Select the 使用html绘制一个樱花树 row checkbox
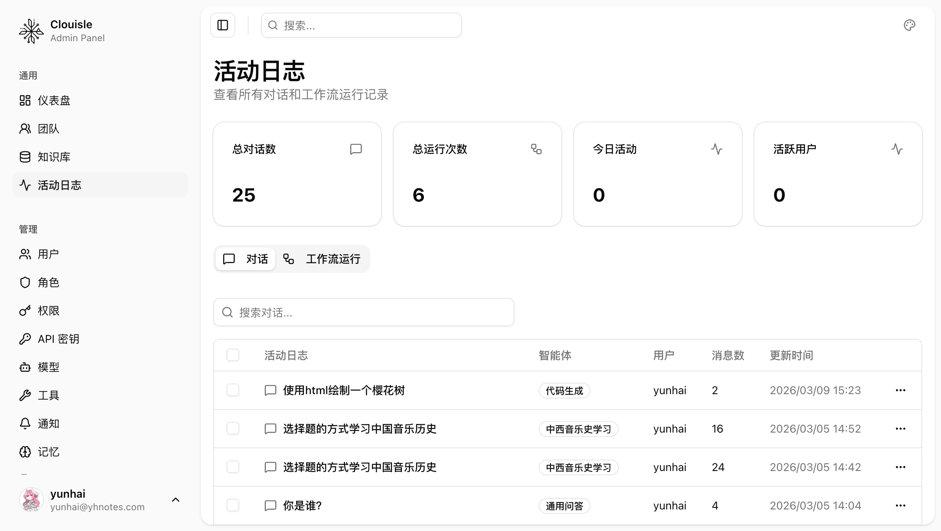The width and height of the screenshot is (941, 531). click(233, 390)
